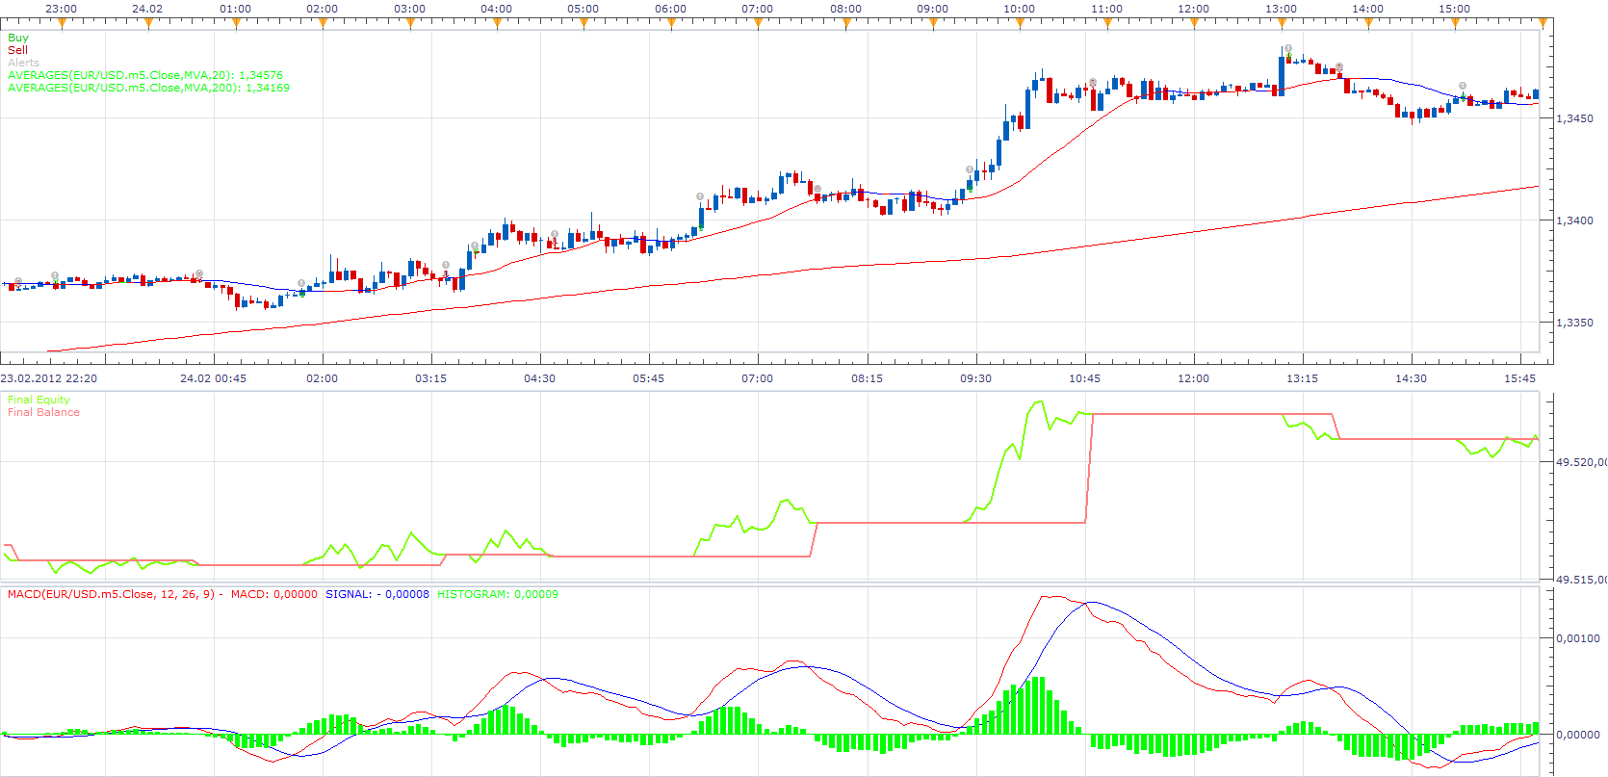Click the 0,00000 MACD axis label
The height and width of the screenshot is (777, 1608).
(1578, 735)
